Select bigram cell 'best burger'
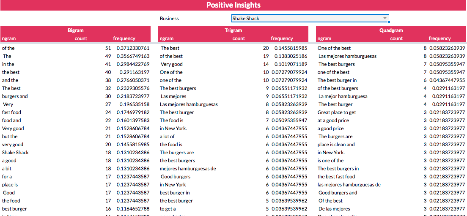 click(x=14, y=209)
